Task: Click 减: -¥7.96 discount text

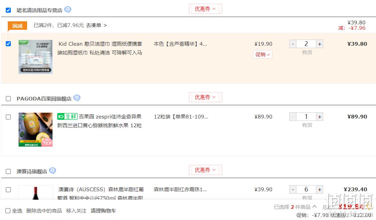Action: click(x=352, y=28)
